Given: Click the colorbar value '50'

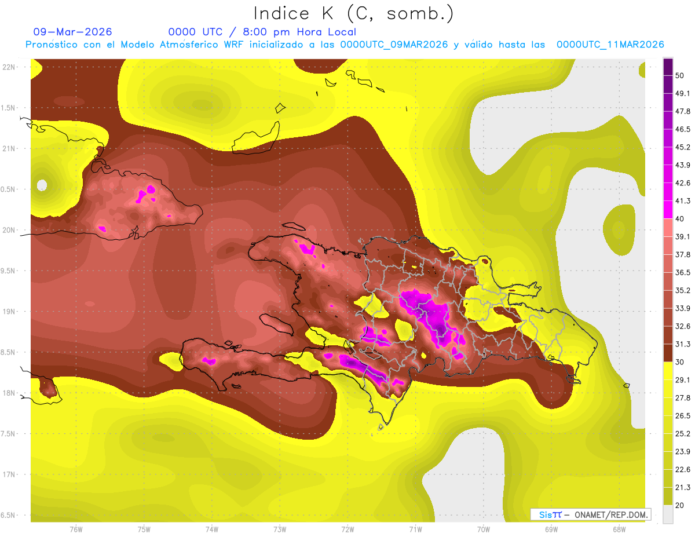Looking at the screenshot, I should point(680,75).
